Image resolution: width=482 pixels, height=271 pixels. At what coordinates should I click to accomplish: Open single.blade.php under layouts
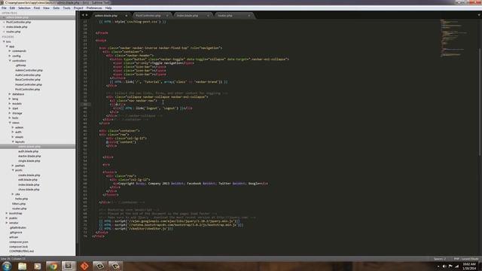(29, 160)
